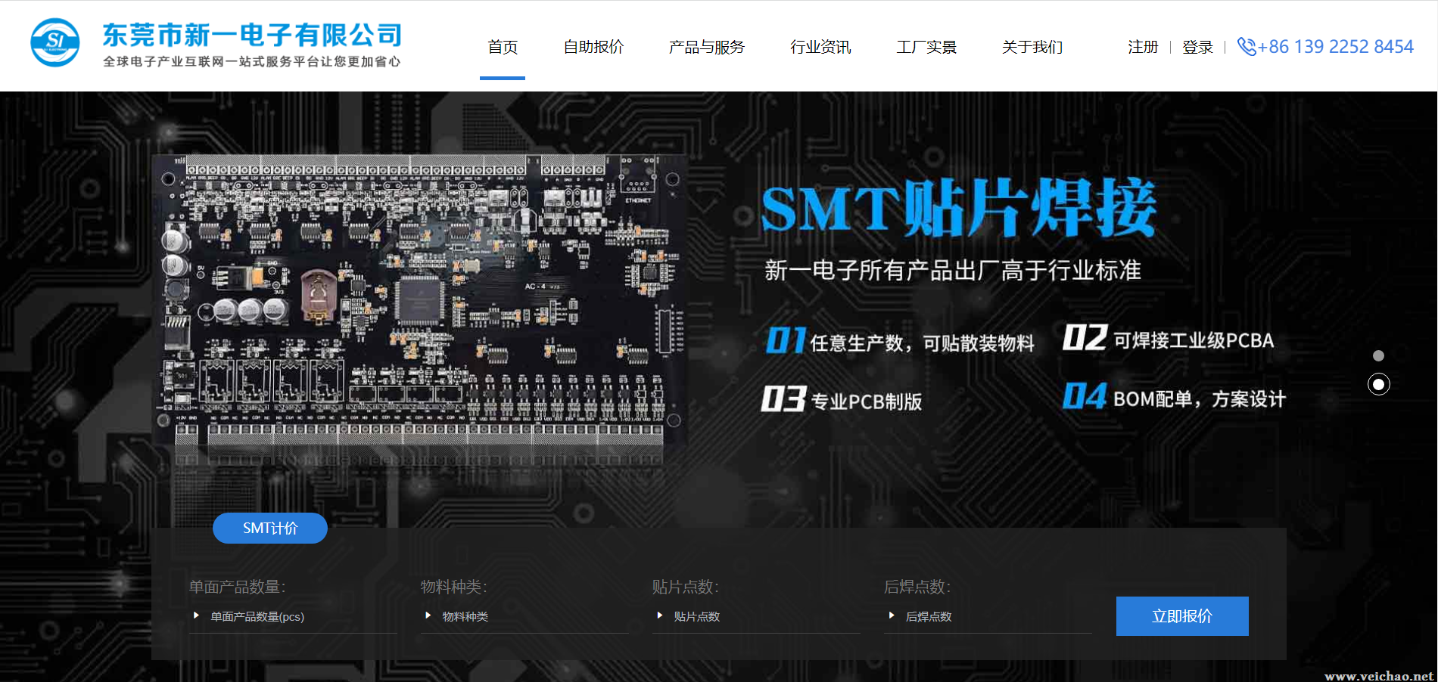
Task: Click the 登录 link
Action: pos(1197,47)
